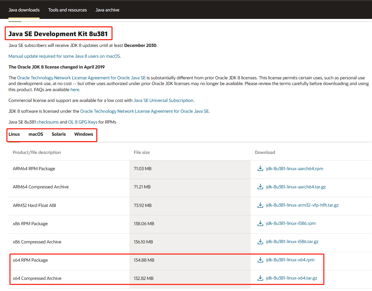Click download icon beside jdk-8u381-linux-aarch64.tar.gz
372x291 pixels.
260,187
